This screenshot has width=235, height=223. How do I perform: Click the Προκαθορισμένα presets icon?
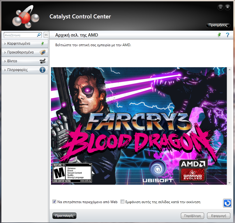43,52
